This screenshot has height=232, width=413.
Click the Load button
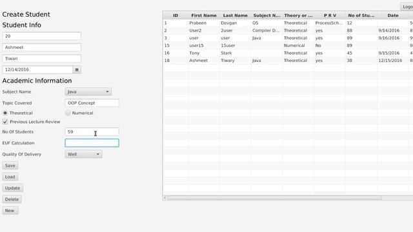tap(10, 177)
